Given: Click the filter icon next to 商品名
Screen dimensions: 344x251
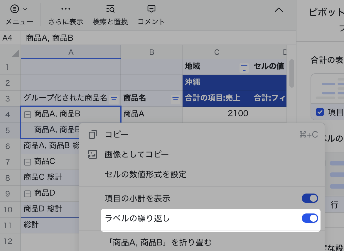Looking at the screenshot, I should pos(175,100).
